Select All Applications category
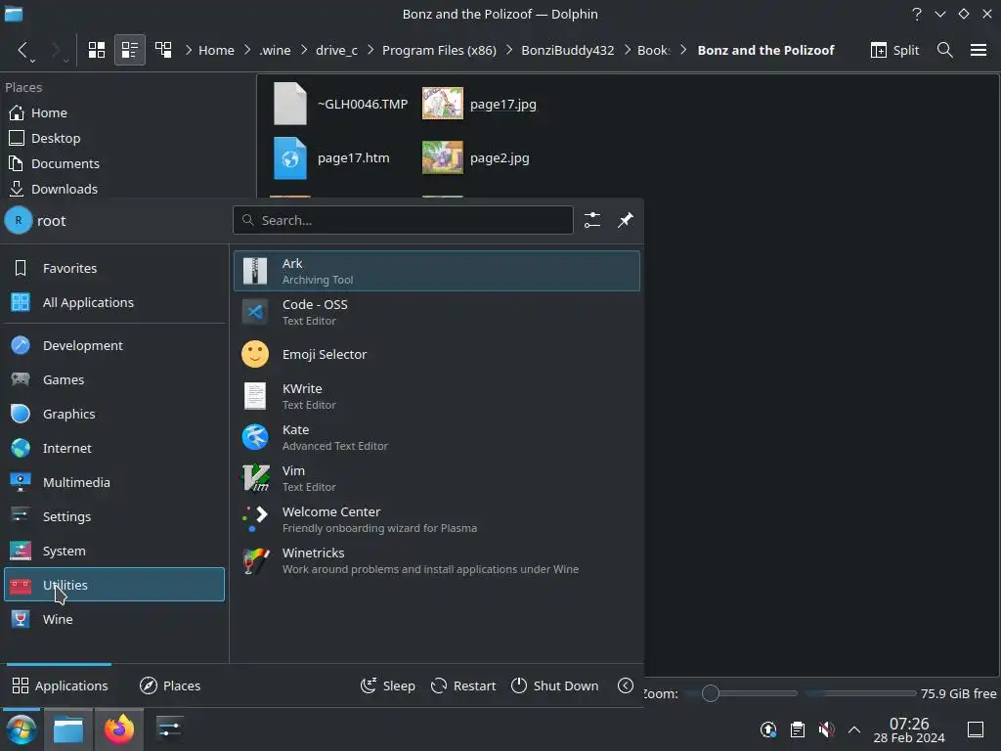Screen dimensions: 1001x751 click(114, 302)
